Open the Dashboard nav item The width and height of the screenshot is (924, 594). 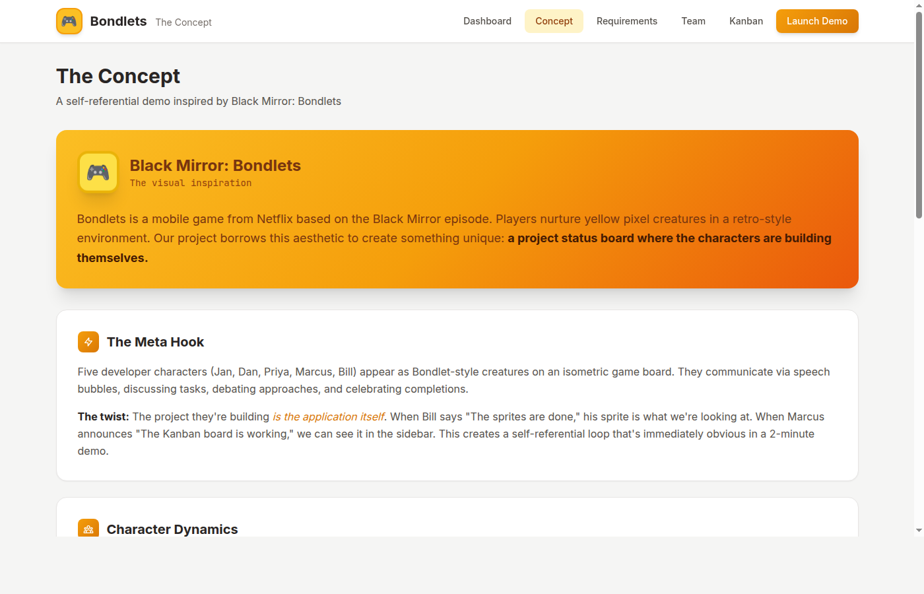487,21
